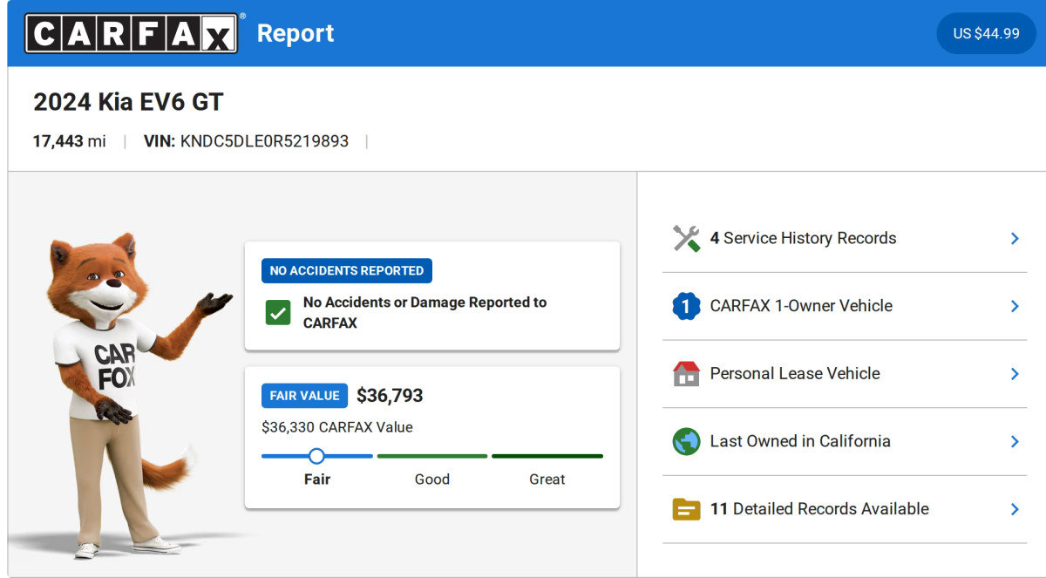Expand the Personal Lease Vehicle chevron

coord(1015,373)
